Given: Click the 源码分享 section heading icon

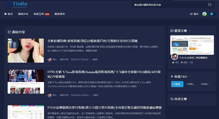Looking at the screenshot, I should (9, 32).
